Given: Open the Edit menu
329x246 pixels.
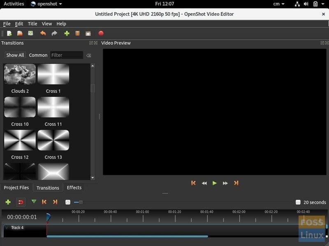Looking at the screenshot, I should [19, 24].
